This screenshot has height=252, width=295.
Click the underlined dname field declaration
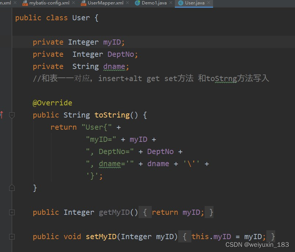[x=114, y=67]
